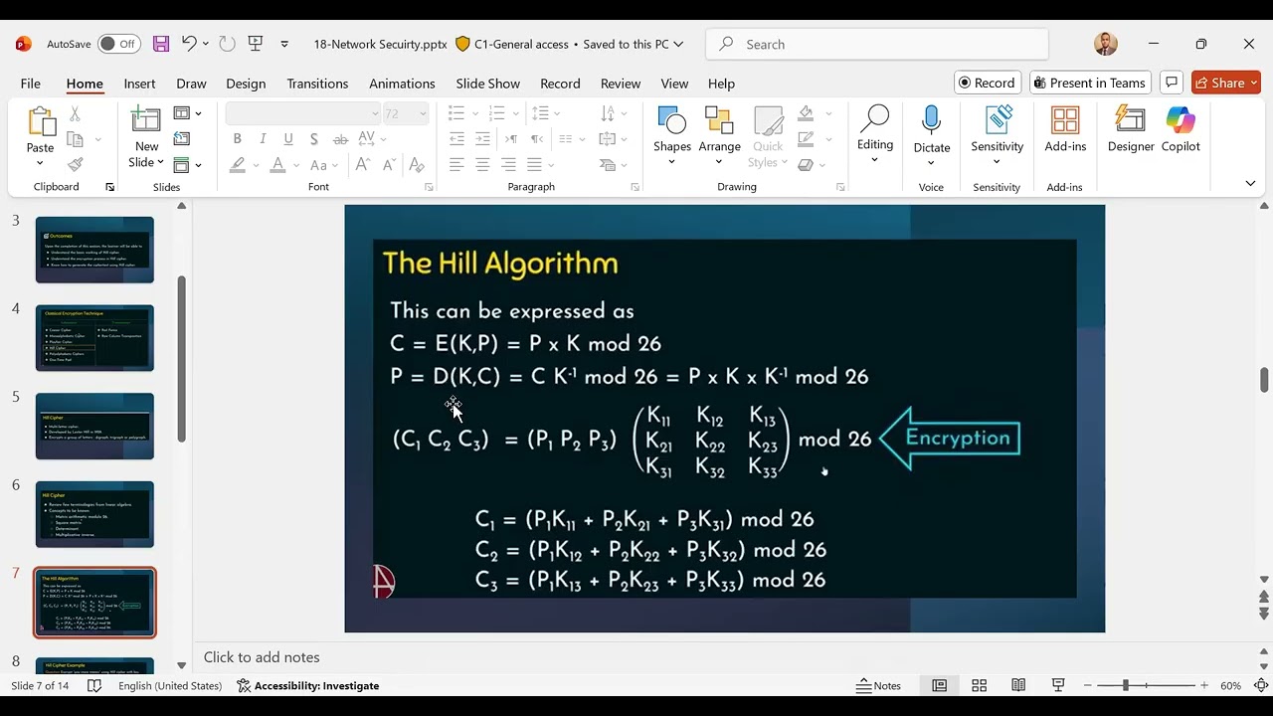Switch to Normal view icon

(939, 685)
